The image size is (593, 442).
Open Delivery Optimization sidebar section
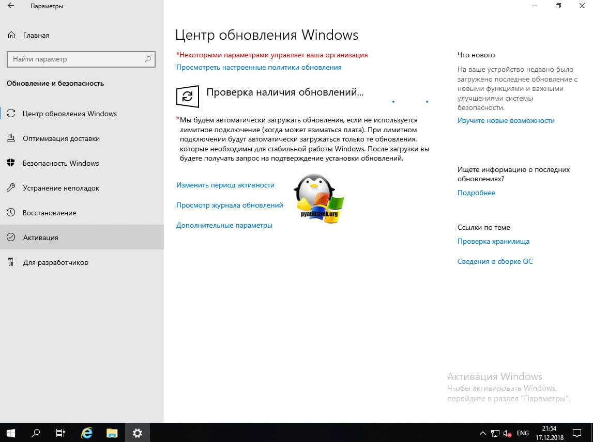pyautogui.click(x=61, y=138)
